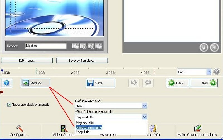The height and width of the screenshot is (140, 223).
Task: Click the red pushpin icon
Action: point(2,92)
